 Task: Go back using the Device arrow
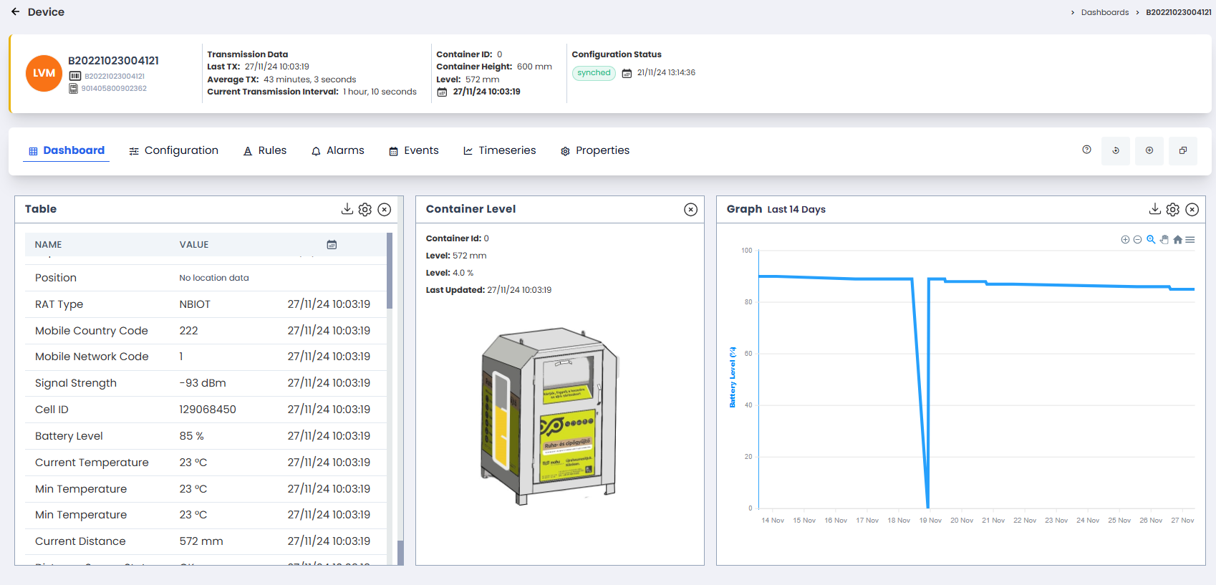(x=15, y=12)
